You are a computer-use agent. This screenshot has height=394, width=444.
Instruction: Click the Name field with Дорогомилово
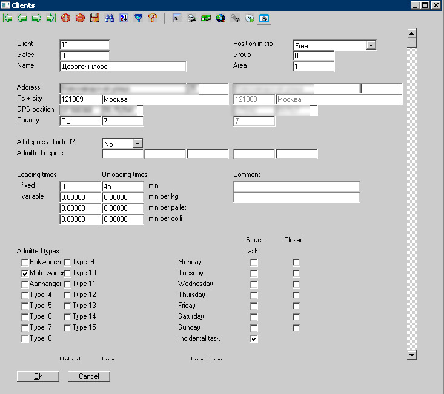(x=123, y=67)
